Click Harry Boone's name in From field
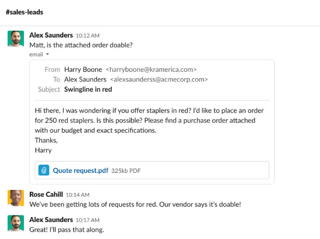This screenshot has width=320, height=239. click(x=83, y=69)
